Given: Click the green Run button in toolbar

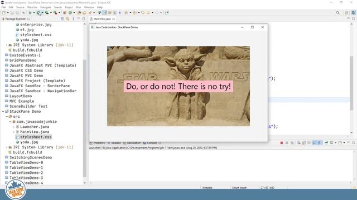Looking at the screenshot, I should 38,13.
